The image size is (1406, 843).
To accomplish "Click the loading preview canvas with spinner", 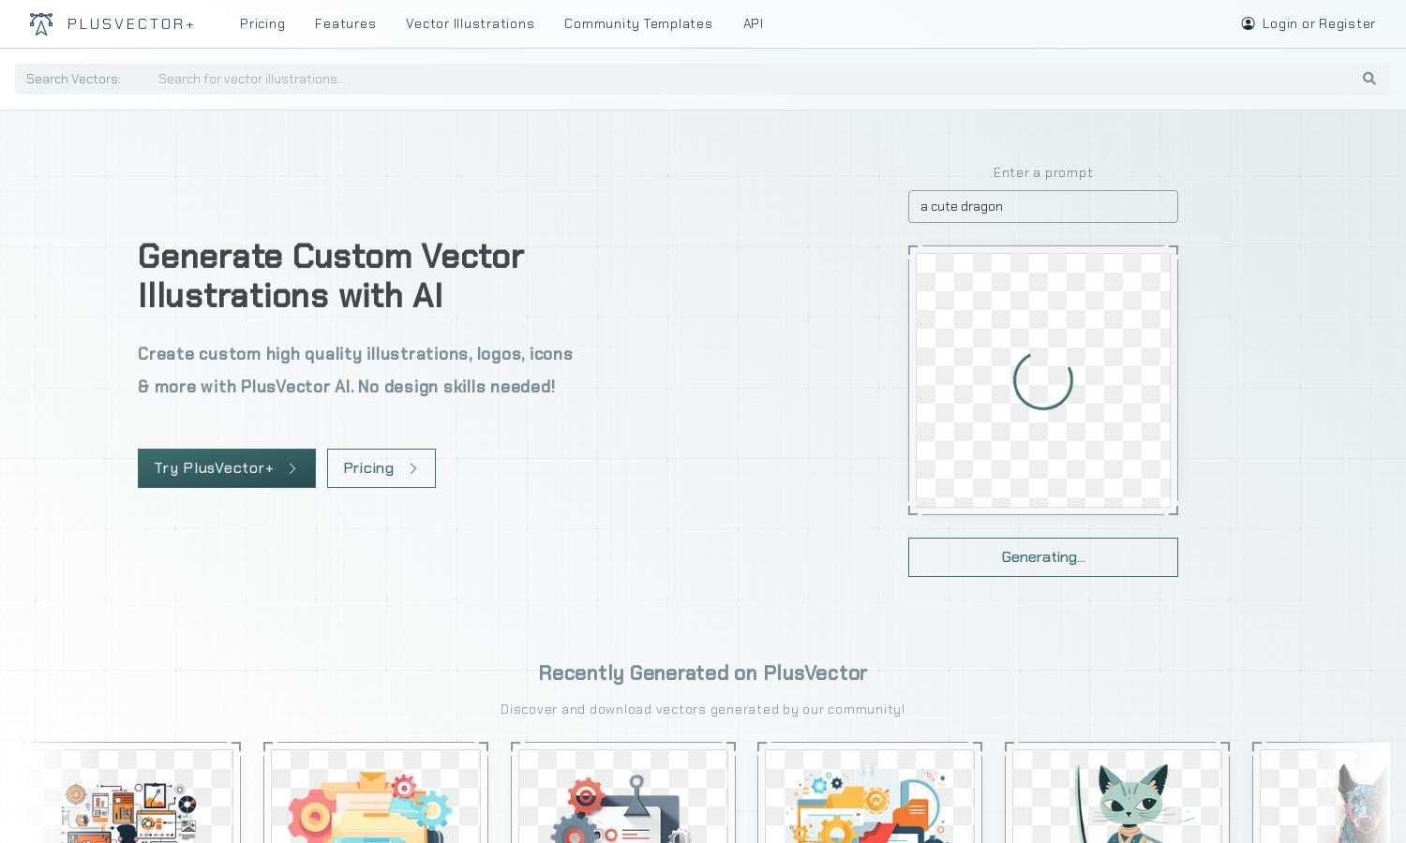I will point(1043,380).
